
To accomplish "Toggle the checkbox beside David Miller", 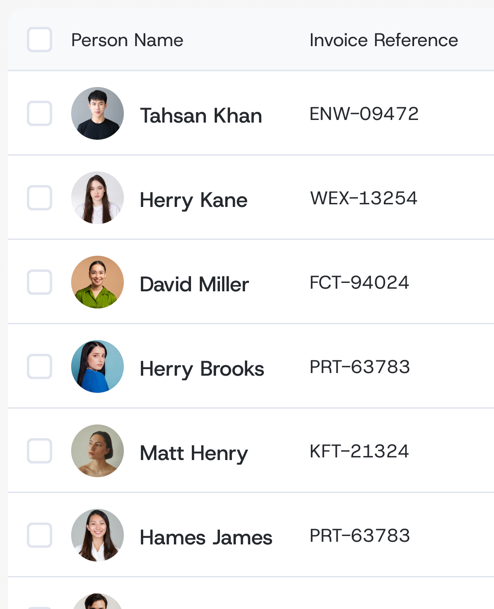I will (x=40, y=282).
